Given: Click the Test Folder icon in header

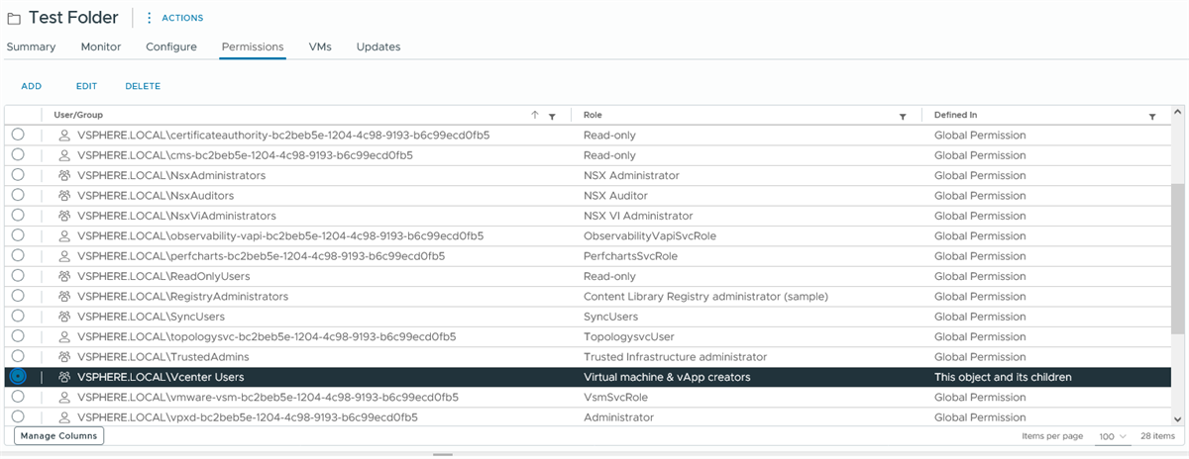Looking at the screenshot, I should pos(14,18).
